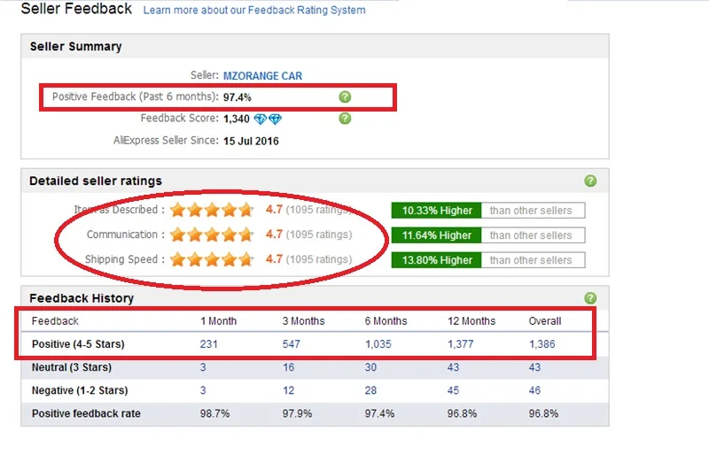Image resolution: width=709 pixels, height=454 pixels.
Task: Open 1,377 positive feedback for 12 Months
Action: [460, 344]
